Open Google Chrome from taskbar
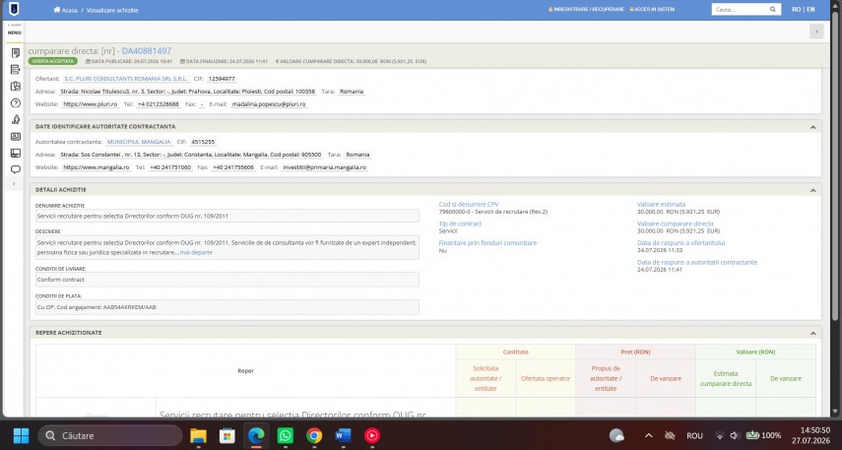 [x=314, y=435]
